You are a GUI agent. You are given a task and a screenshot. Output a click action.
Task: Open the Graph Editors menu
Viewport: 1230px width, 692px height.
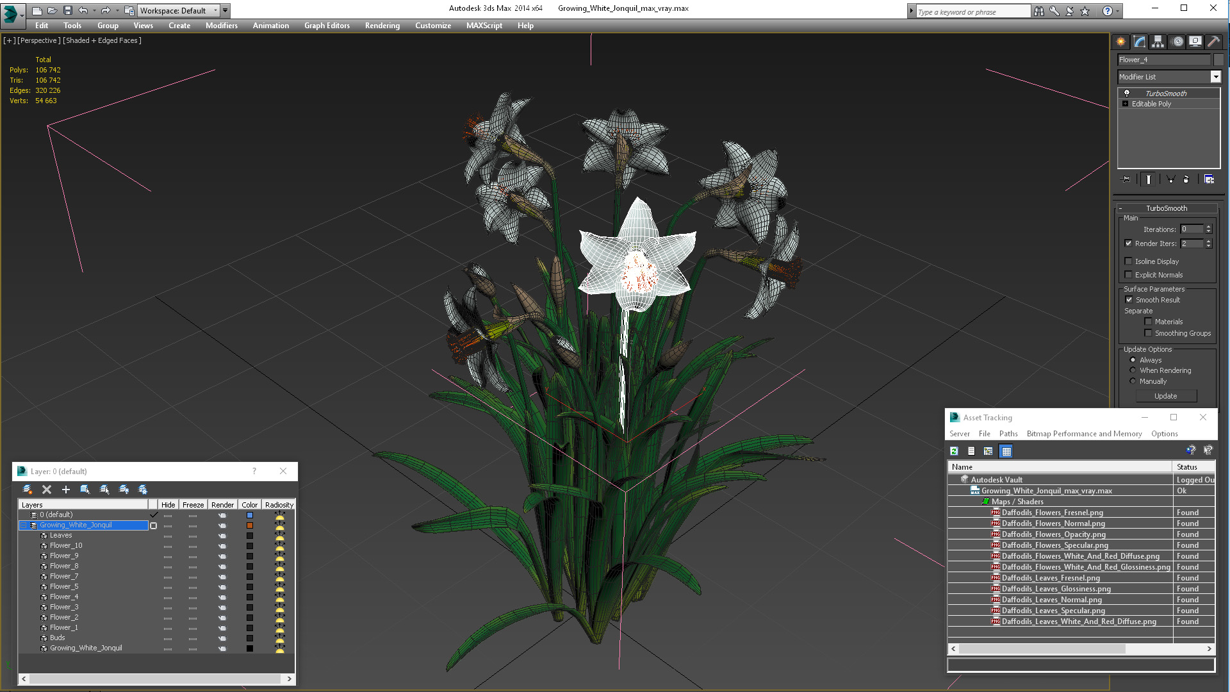(327, 26)
